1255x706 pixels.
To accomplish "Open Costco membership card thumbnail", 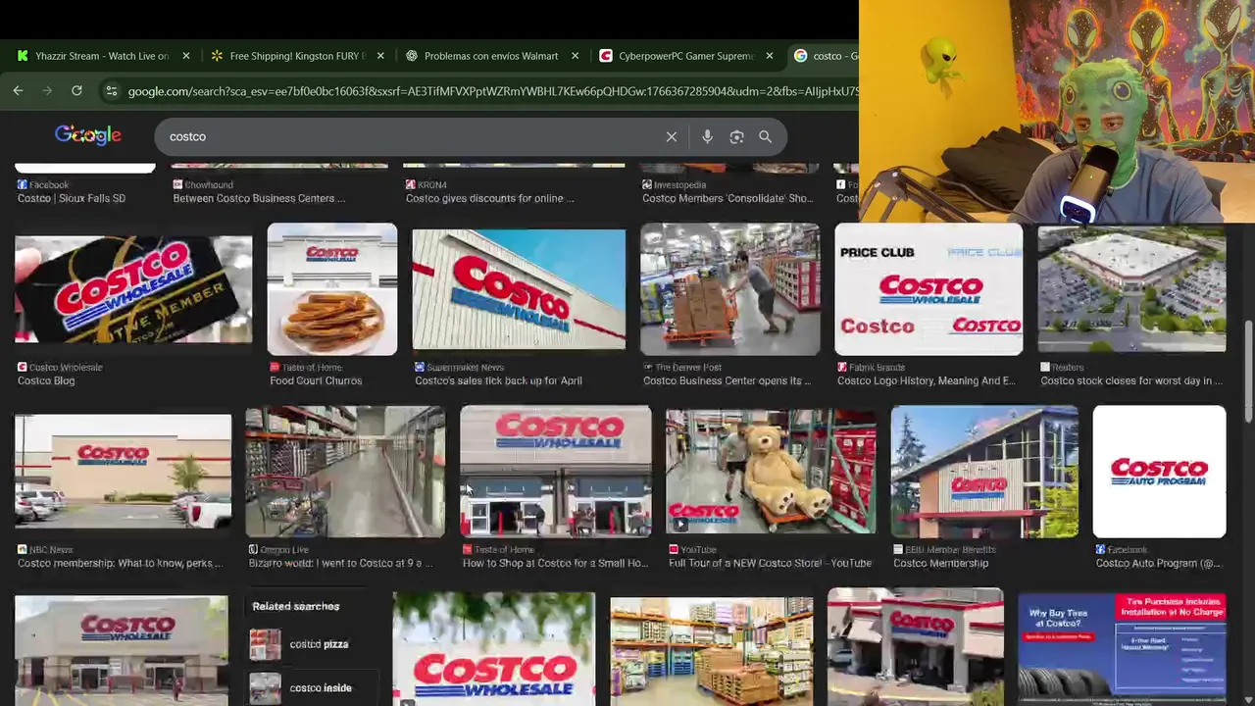I will pyautogui.click(x=133, y=290).
